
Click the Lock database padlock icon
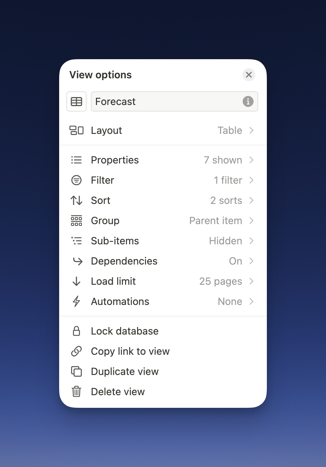point(76,331)
